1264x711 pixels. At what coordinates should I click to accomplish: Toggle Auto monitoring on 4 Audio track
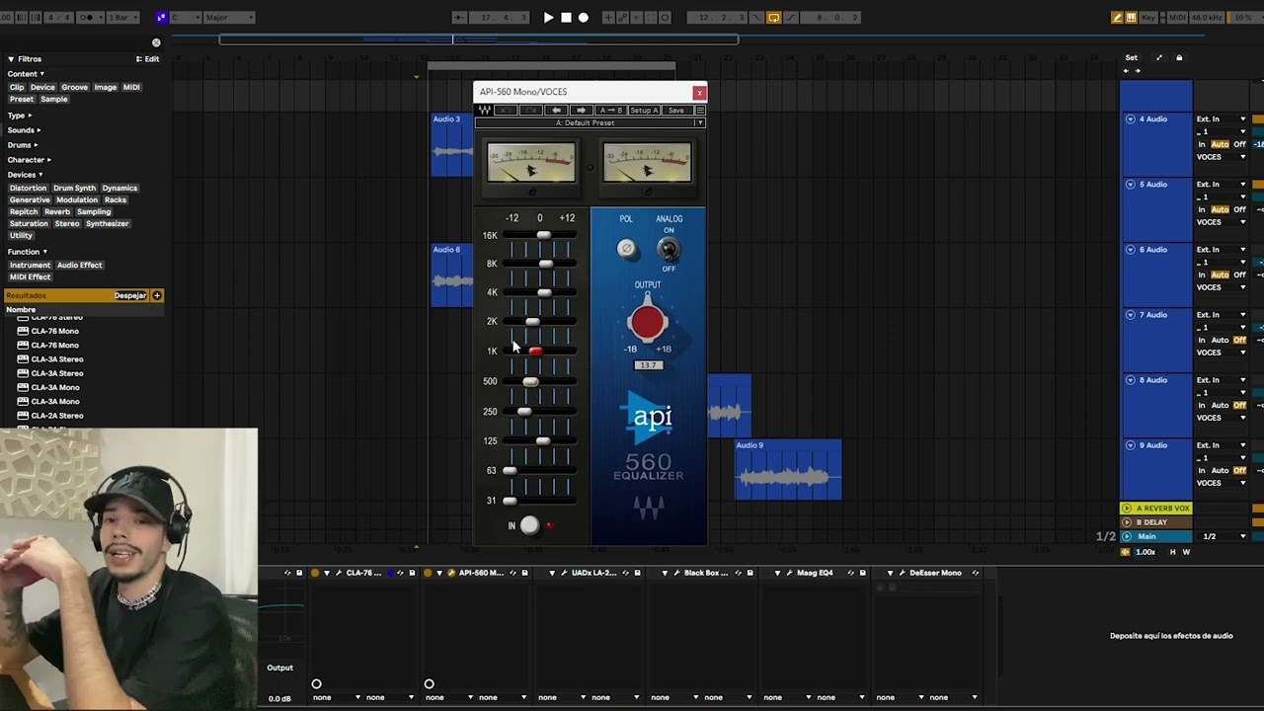pyautogui.click(x=1220, y=144)
